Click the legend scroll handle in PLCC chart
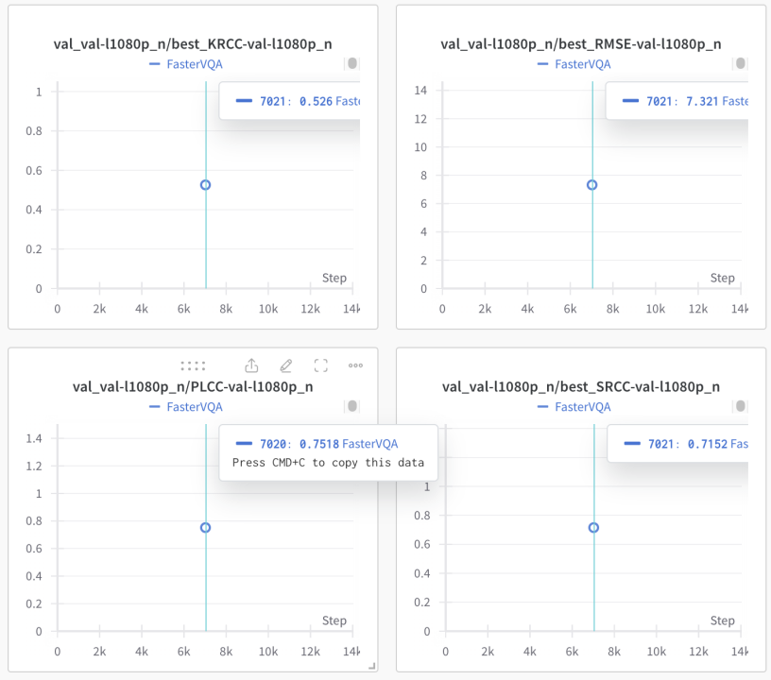The image size is (771, 680). pos(351,406)
